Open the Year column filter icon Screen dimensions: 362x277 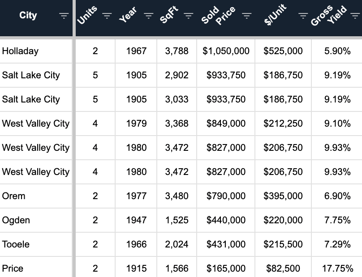point(148,16)
